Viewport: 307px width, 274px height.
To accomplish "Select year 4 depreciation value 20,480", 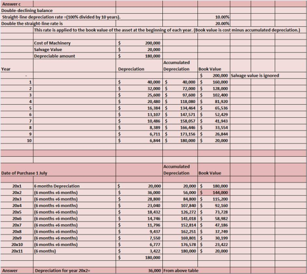I will (x=139, y=101).
